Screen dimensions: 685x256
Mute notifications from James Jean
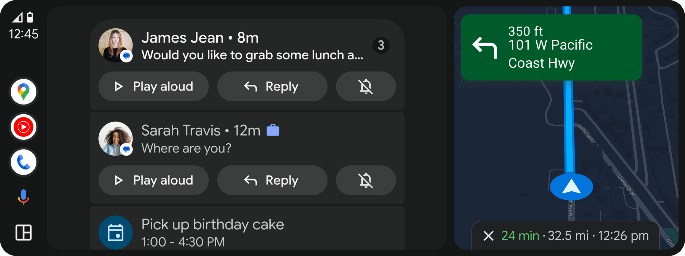366,86
